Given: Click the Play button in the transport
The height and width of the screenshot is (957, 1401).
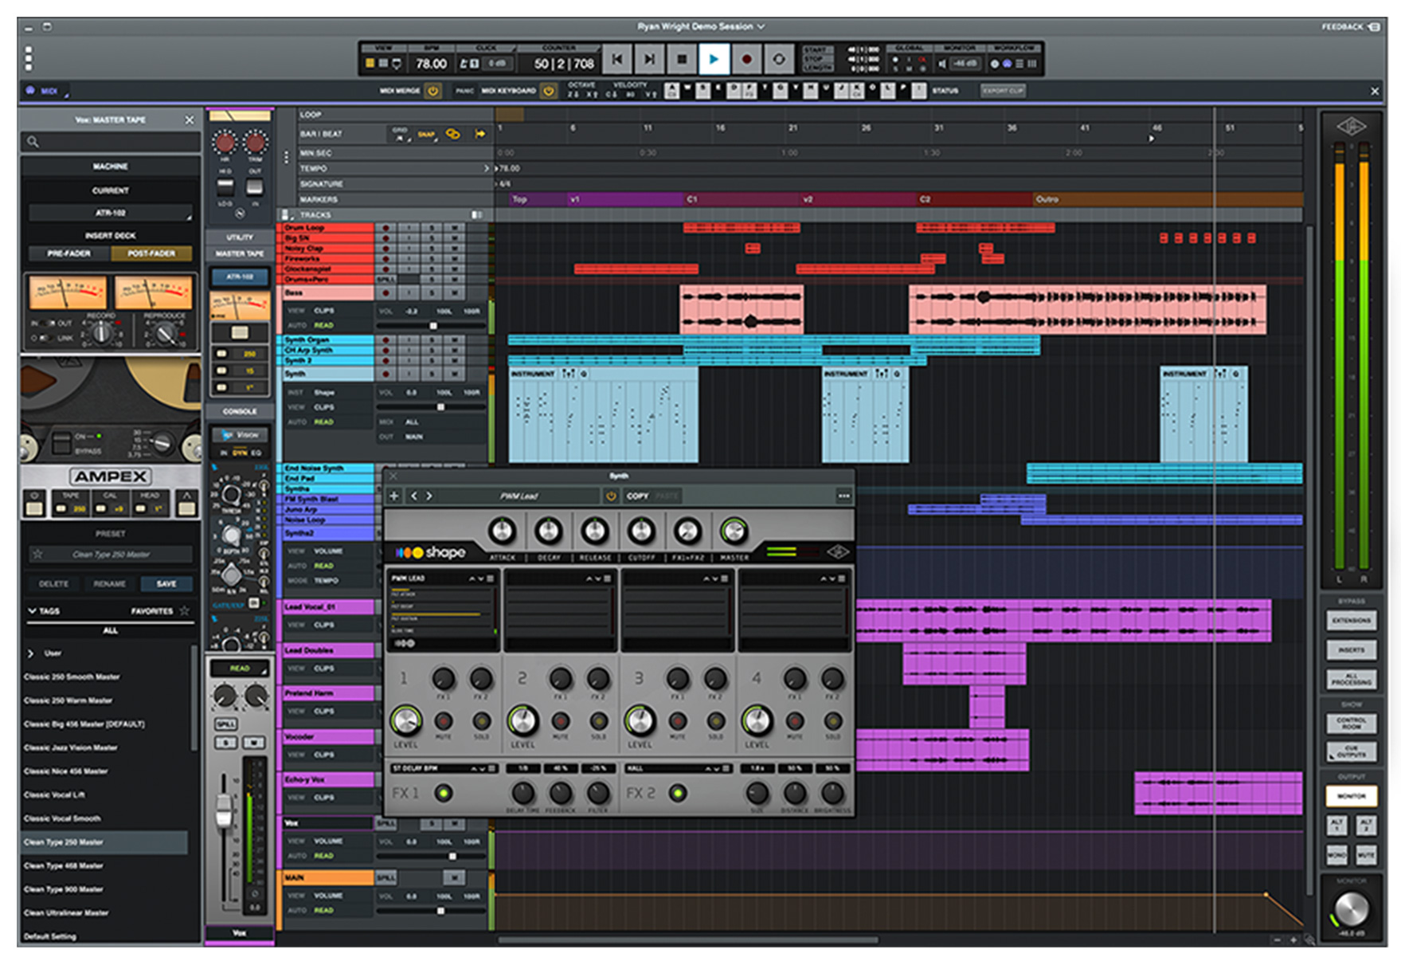Looking at the screenshot, I should click(x=714, y=59).
